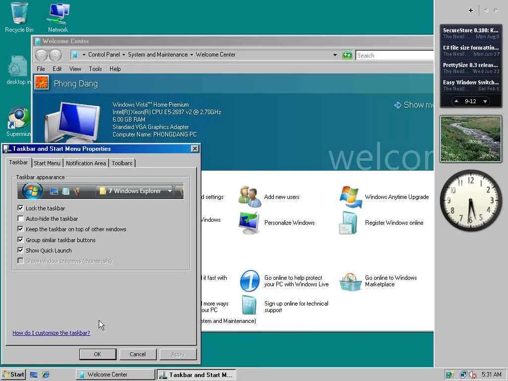Click the Windows Live protect PC icon
Image resolution: width=508 pixels, height=381 pixels.
click(250, 281)
